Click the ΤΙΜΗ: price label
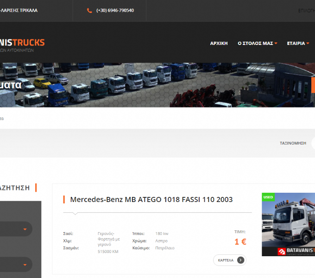This screenshot has width=315, height=278. [240, 232]
